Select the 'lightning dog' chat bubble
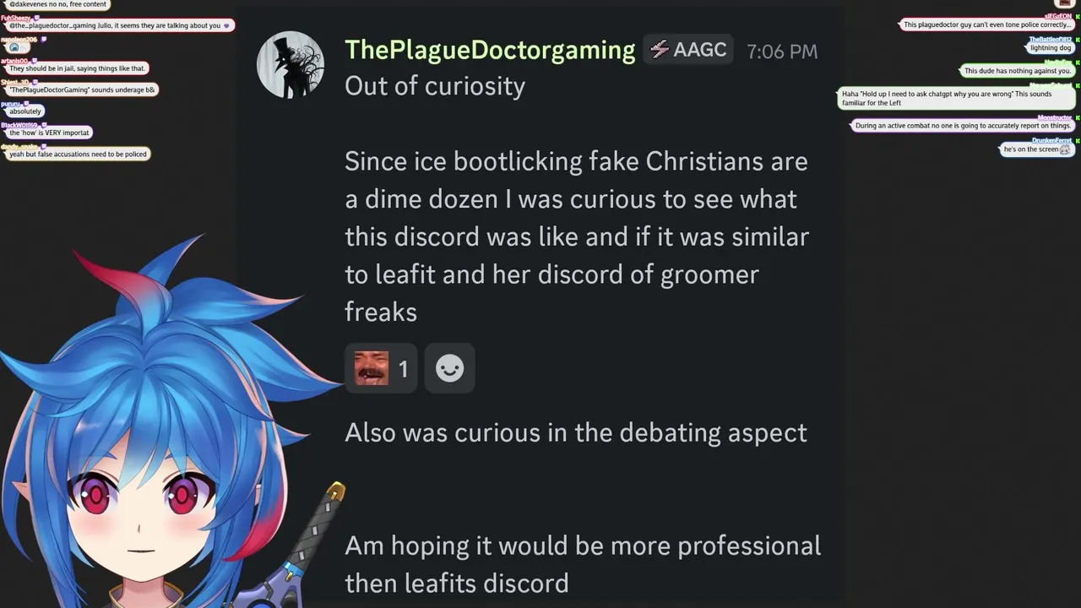This screenshot has height=608, width=1081. 1051,48
